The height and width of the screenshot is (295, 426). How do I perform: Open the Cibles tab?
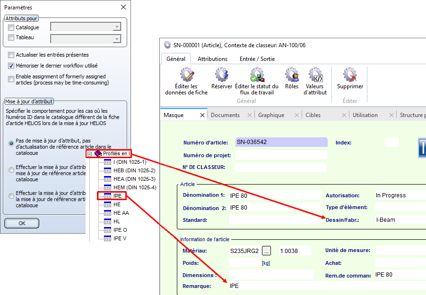pyautogui.click(x=313, y=115)
